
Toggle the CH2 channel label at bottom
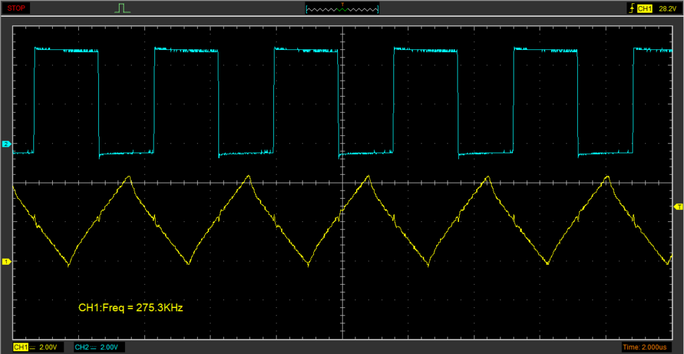pyautogui.click(x=81, y=347)
